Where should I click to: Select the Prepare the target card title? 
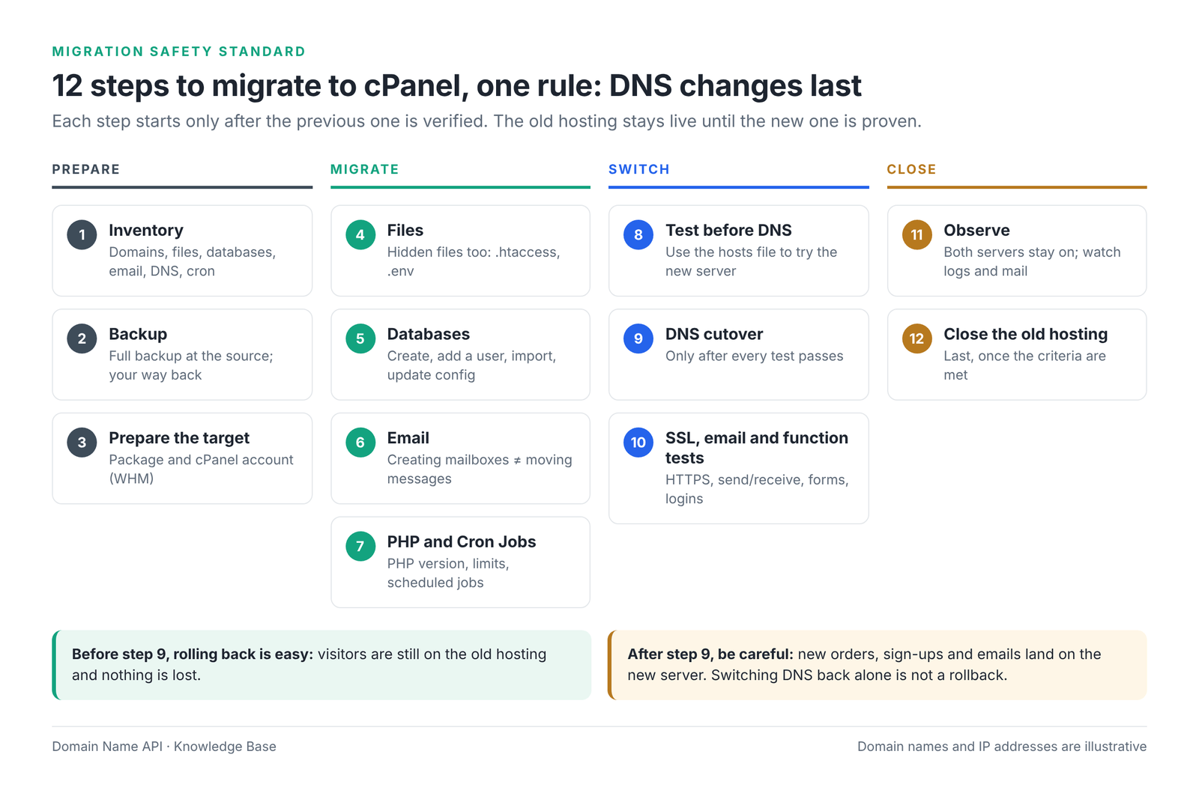tap(179, 438)
